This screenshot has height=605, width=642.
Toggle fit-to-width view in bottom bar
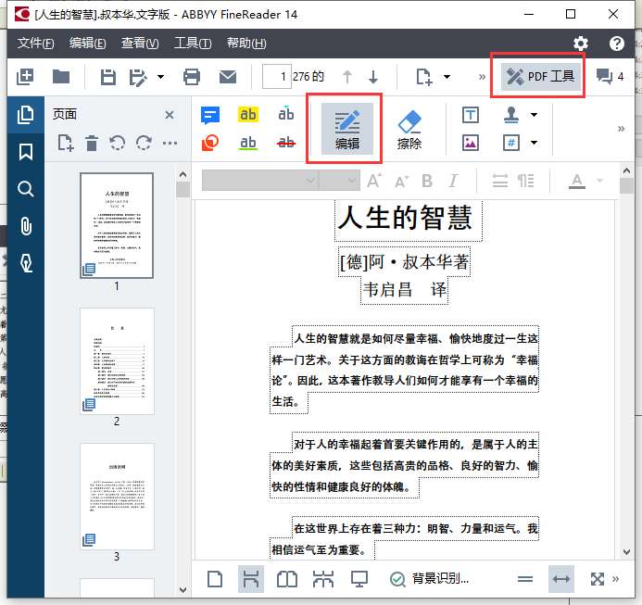pos(561,579)
